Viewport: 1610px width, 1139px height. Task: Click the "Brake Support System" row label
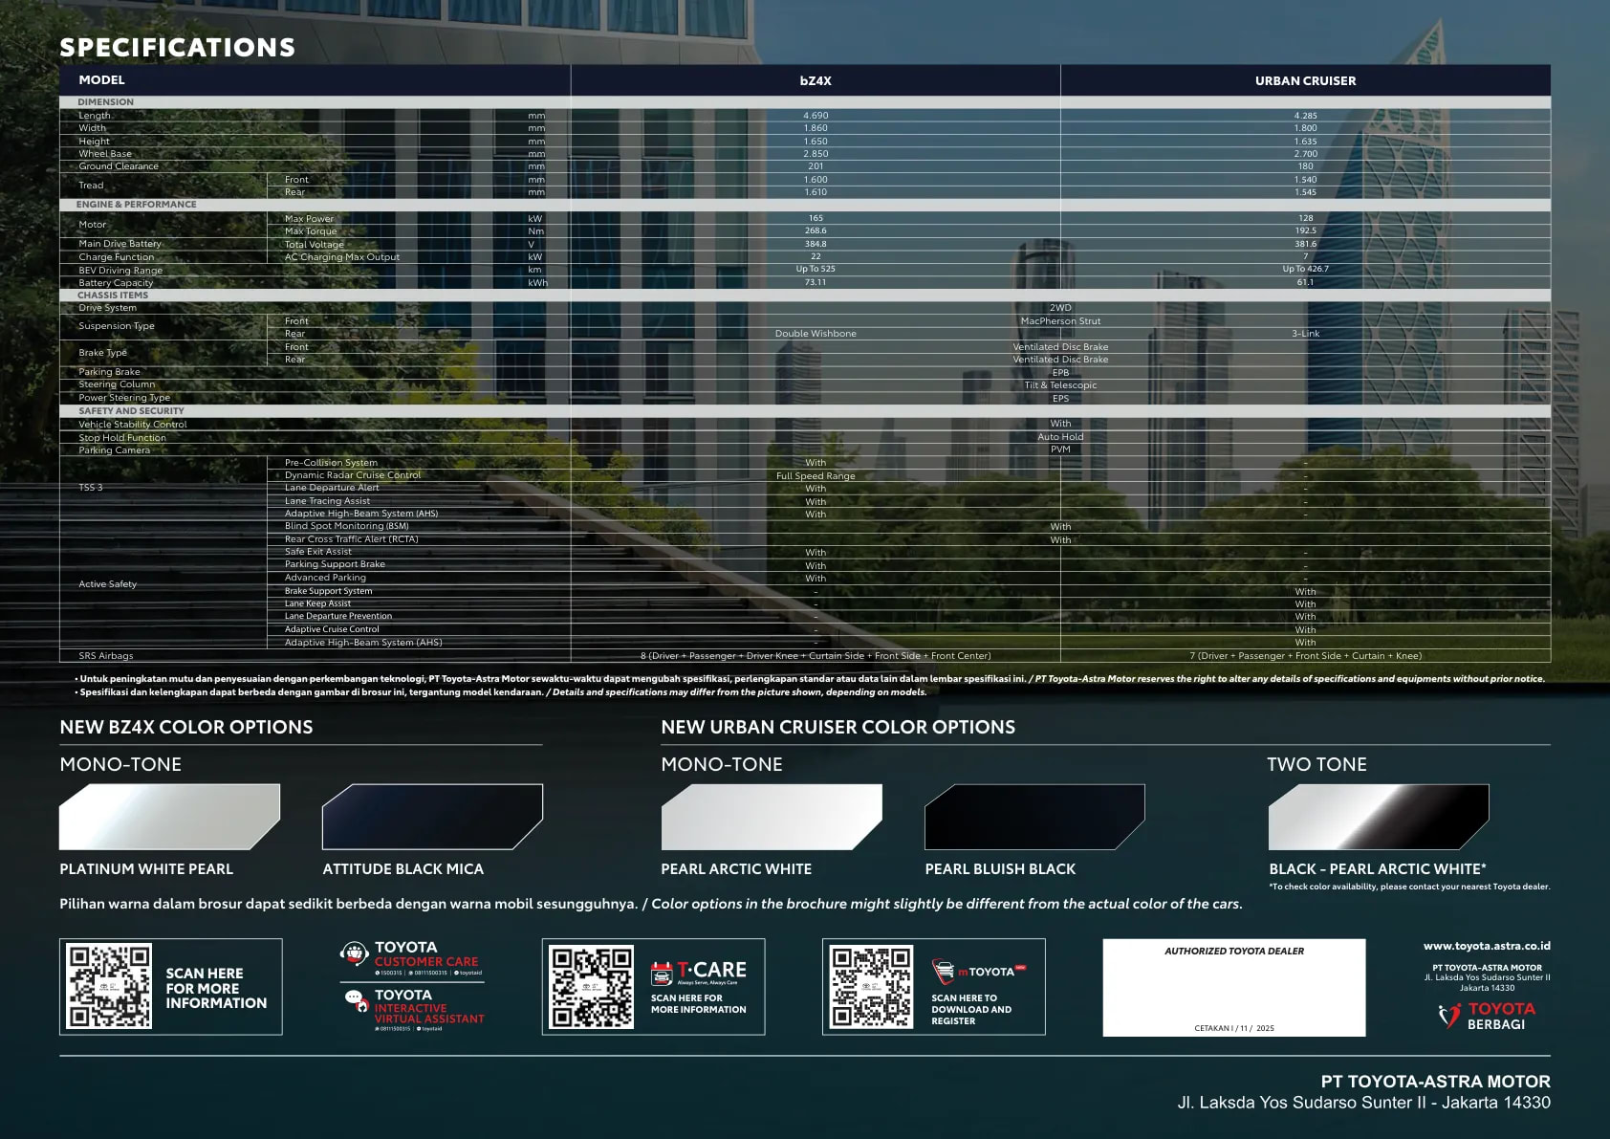click(328, 591)
